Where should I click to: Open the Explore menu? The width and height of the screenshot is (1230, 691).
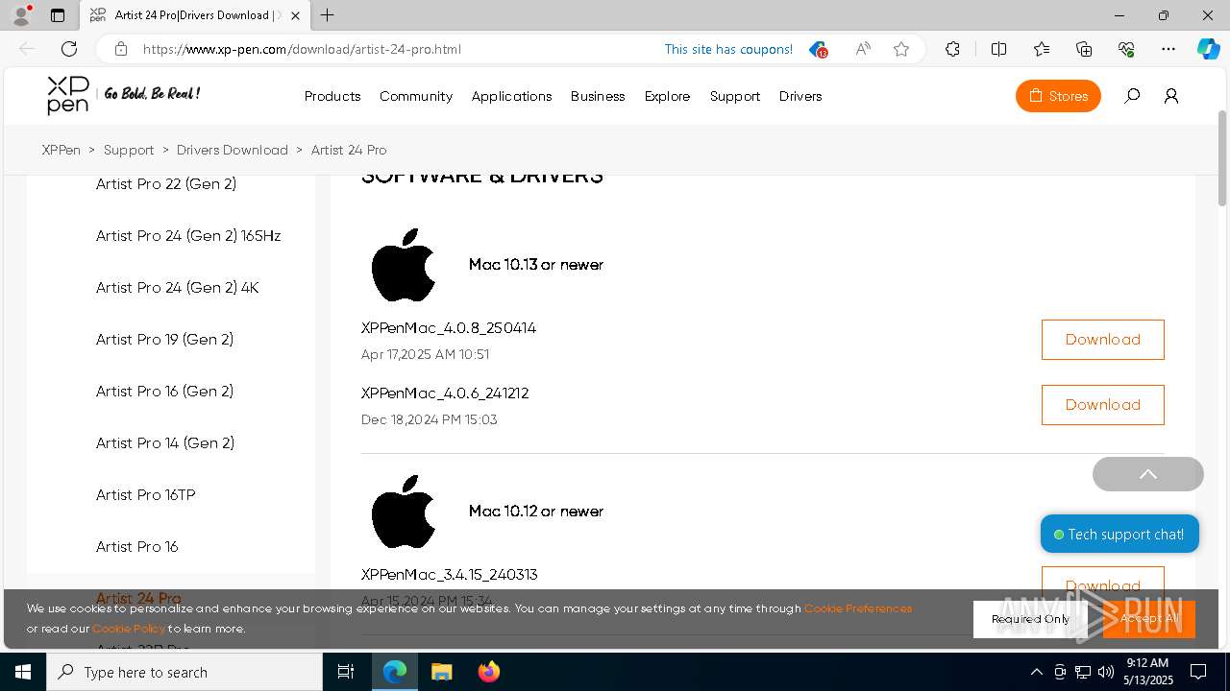coord(667,96)
